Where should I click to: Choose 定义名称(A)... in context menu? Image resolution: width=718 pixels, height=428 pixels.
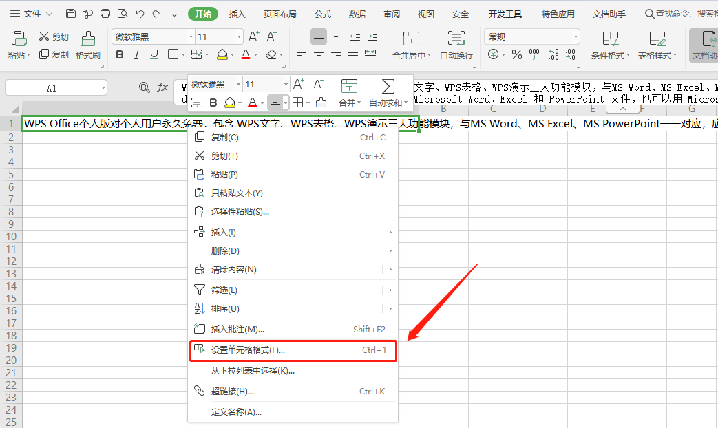(x=293, y=412)
